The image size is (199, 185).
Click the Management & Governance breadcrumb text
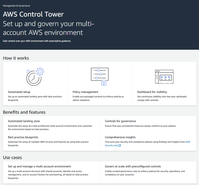pyautogui.click(x=16, y=6)
